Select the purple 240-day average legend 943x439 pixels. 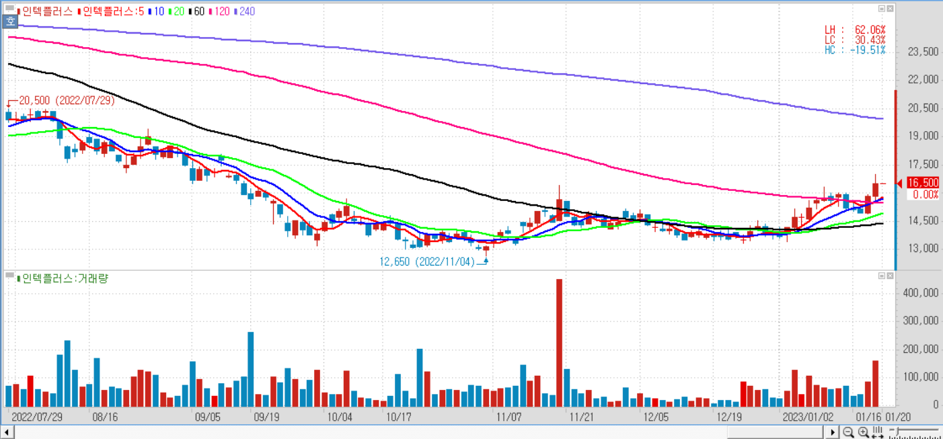[x=245, y=11]
